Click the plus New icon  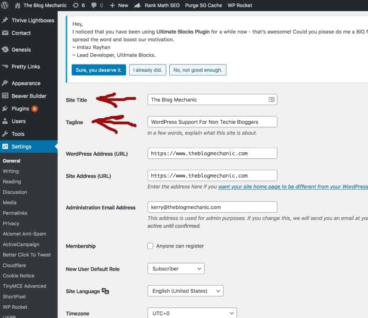(112, 6)
